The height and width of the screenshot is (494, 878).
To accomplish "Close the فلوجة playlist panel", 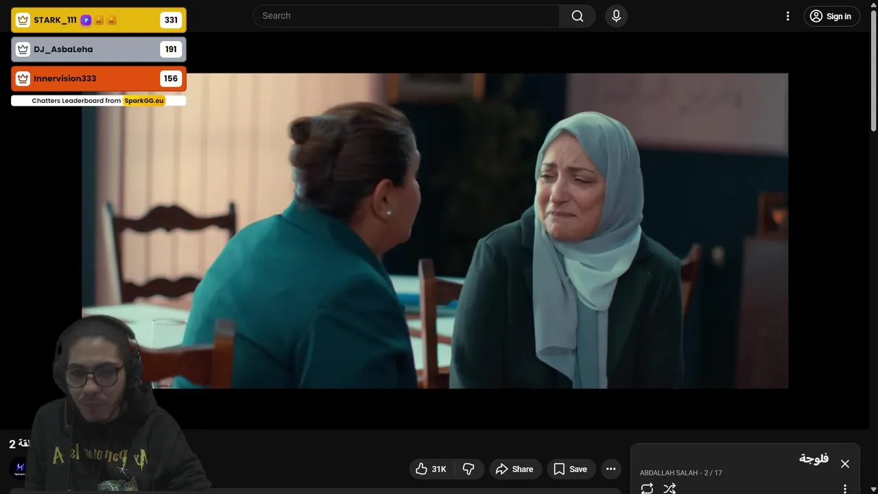I will click(x=845, y=464).
